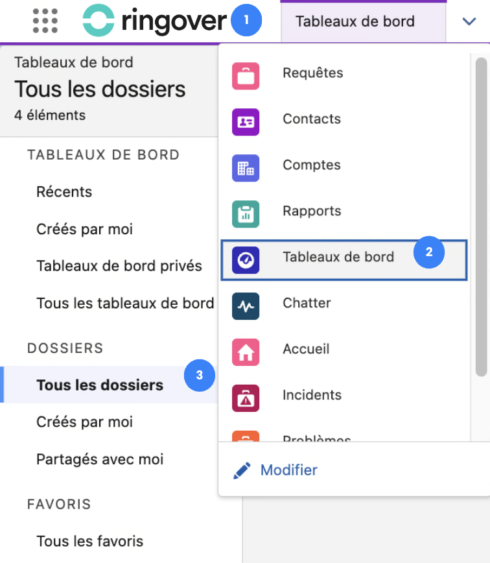Open the App Launcher dots grid

(x=45, y=21)
